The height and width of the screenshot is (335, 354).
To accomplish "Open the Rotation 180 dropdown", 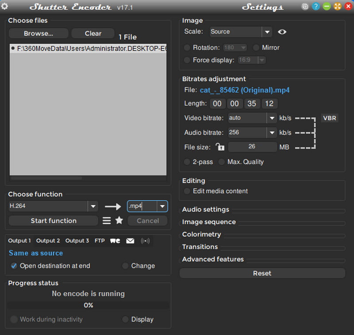I will click(243, 48).
